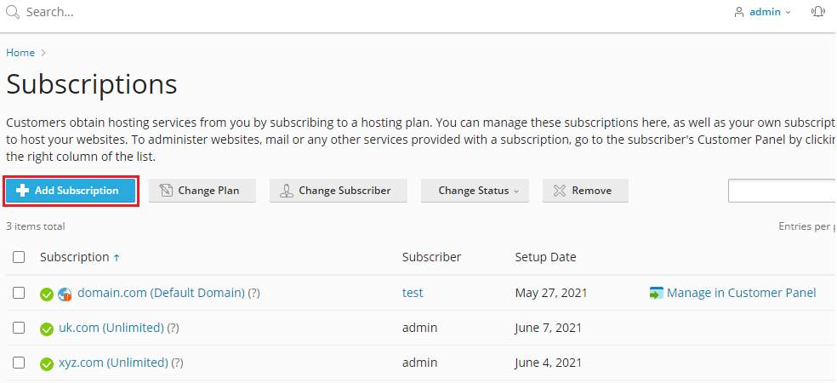Click the green status icon for xyz.com

[48, 364]
